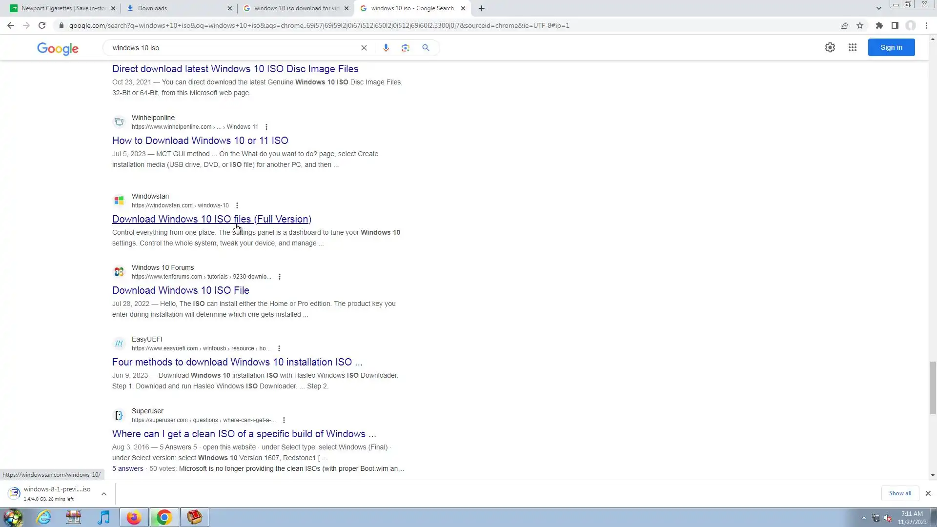Screen dimensions: 937x527
Task: Open the tab search dropdown arrow
Action: point(878,8)
